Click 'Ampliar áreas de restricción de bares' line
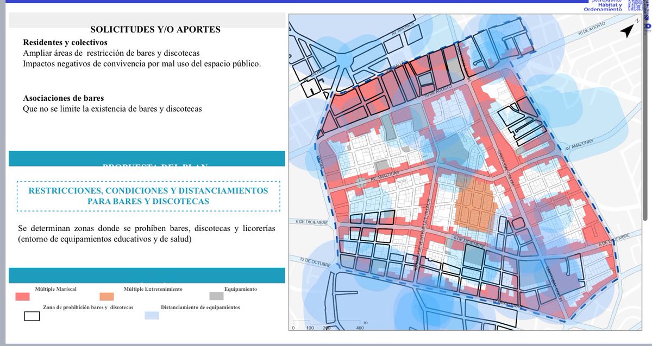Screen dimensions: 652x346 tap(111, 53)
